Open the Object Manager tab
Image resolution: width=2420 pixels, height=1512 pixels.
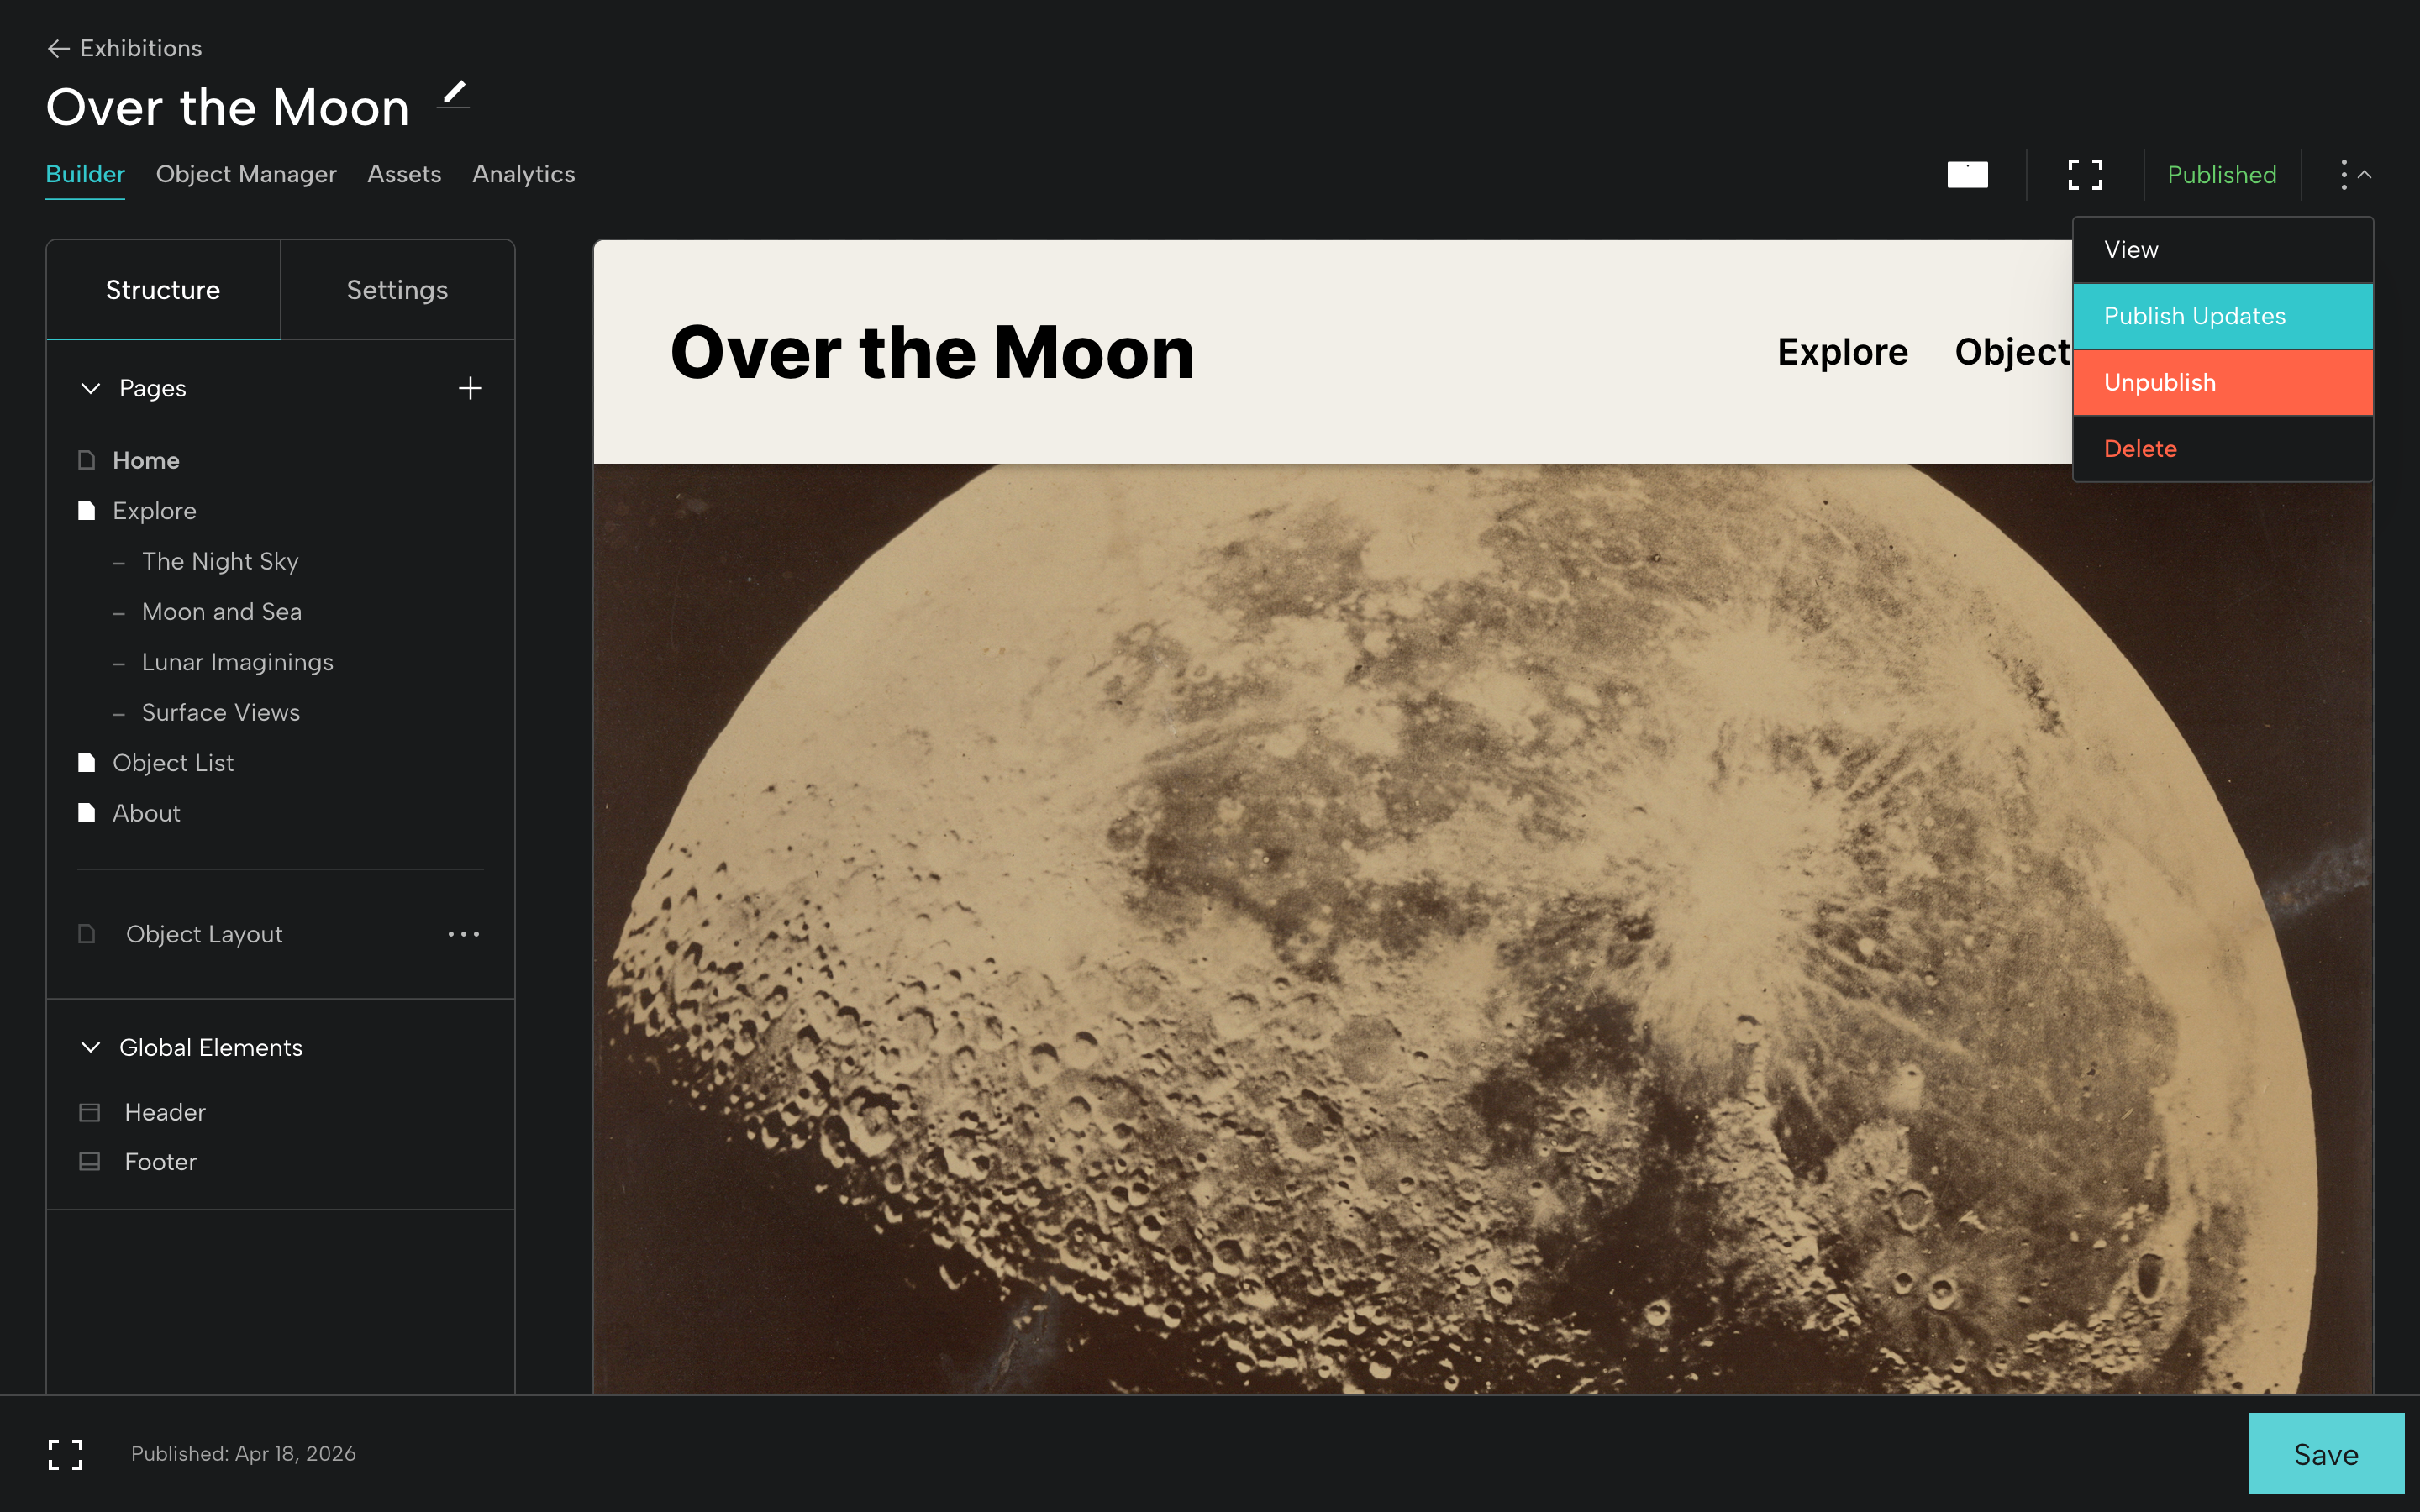(x=246, y=174)
